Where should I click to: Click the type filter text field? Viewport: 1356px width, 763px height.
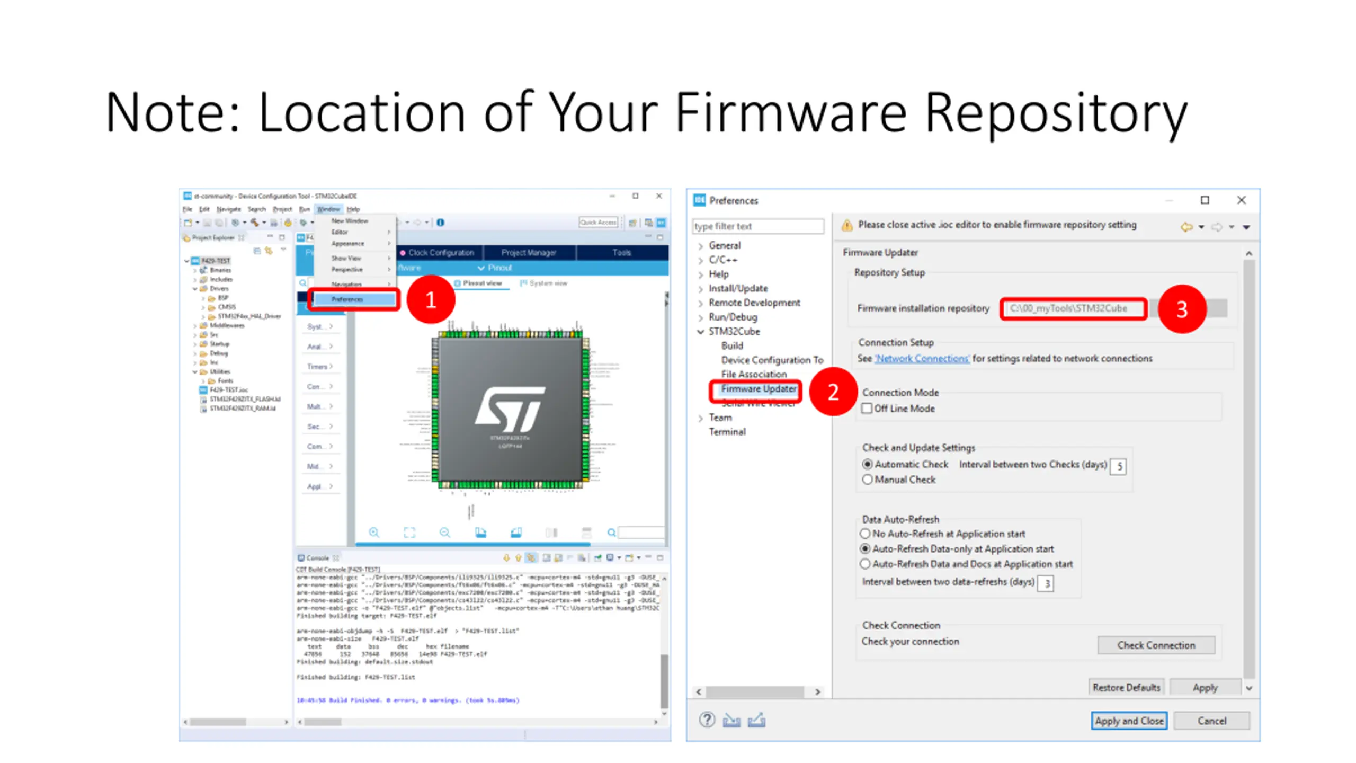coord(758,226)
